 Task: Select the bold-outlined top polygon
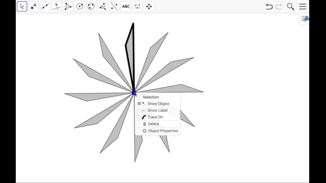pyautogui.click(x=131, y=48)
